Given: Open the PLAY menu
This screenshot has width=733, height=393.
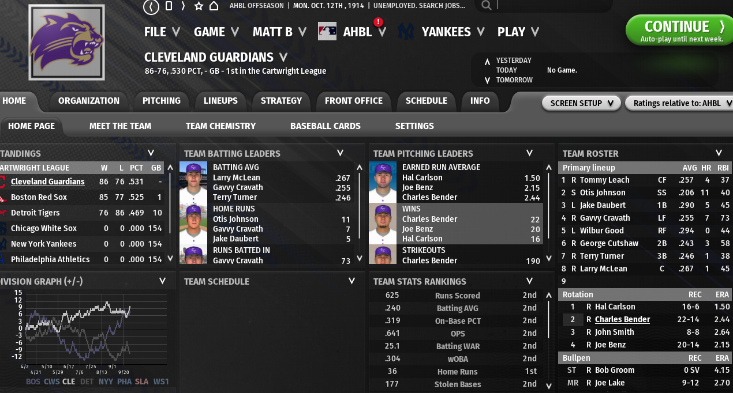Looking at the screenshot, I should [518, 32].
